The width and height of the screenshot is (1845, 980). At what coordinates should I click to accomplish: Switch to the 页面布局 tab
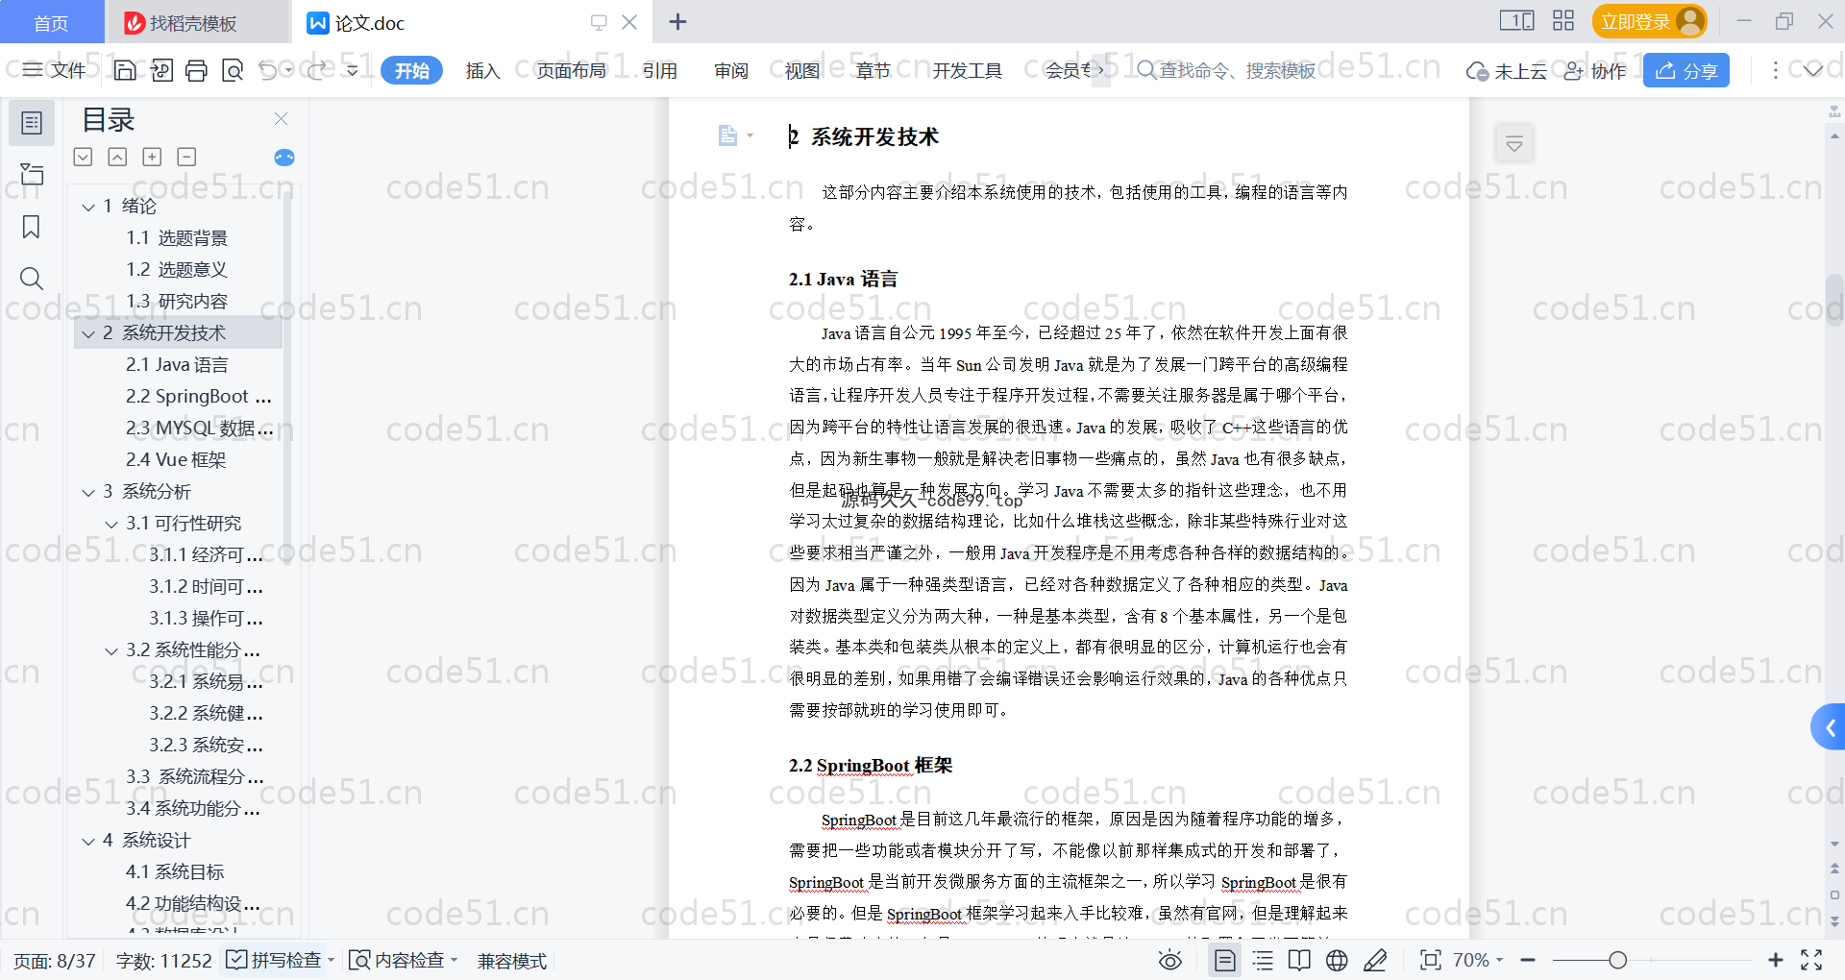571,70
